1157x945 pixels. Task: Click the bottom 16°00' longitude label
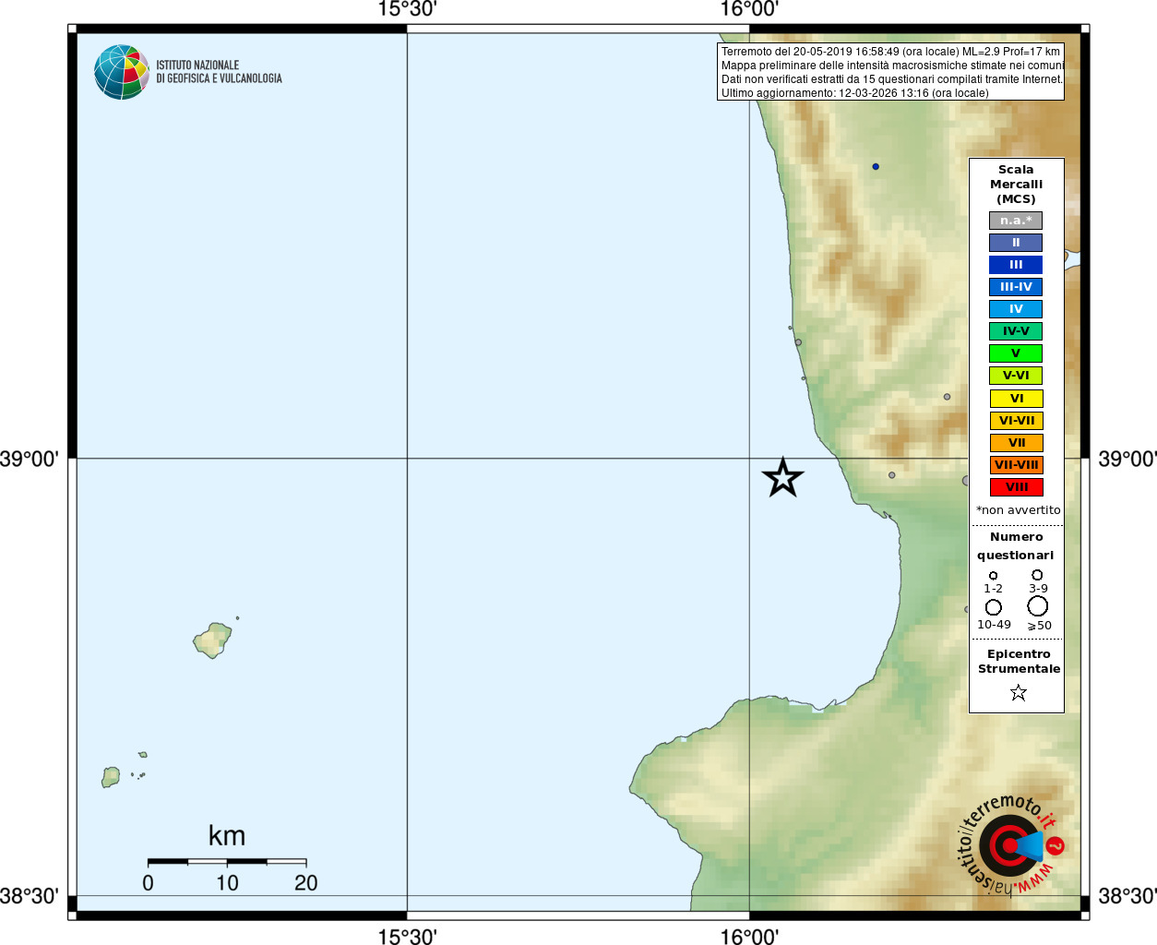749,937
